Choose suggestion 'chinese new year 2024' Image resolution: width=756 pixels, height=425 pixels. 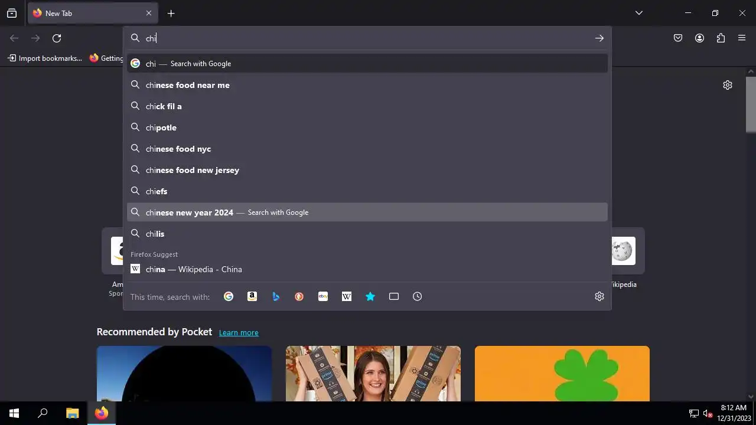pos(367,212)
